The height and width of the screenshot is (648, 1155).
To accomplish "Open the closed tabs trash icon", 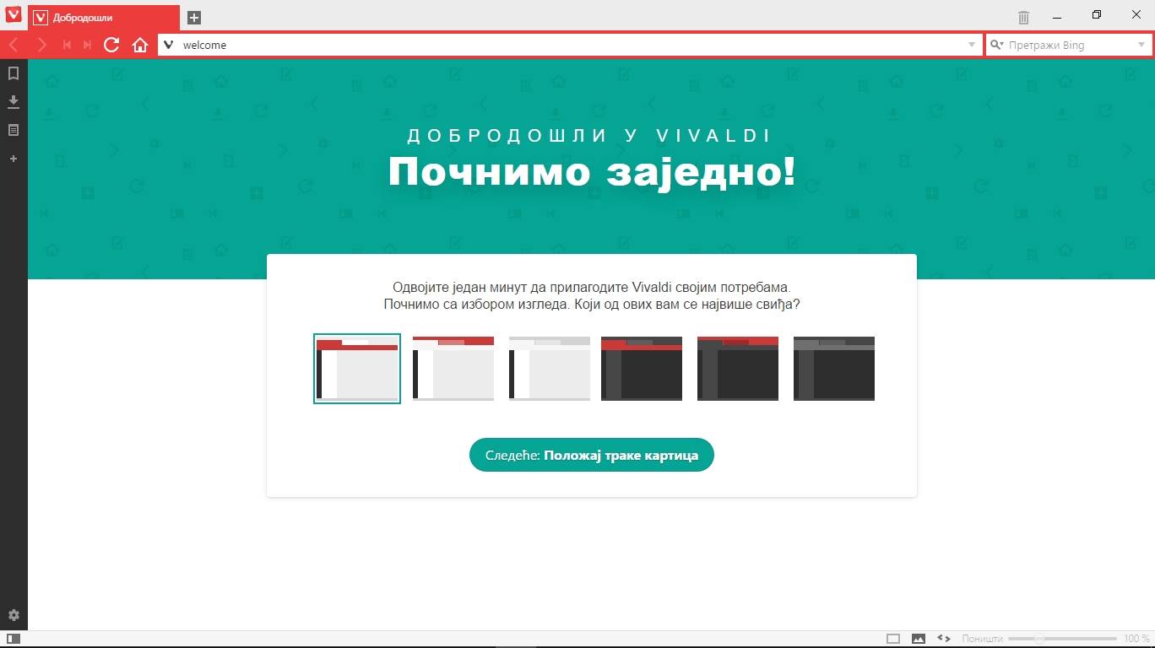I will pyautogui.click(x=1023, y=17).
